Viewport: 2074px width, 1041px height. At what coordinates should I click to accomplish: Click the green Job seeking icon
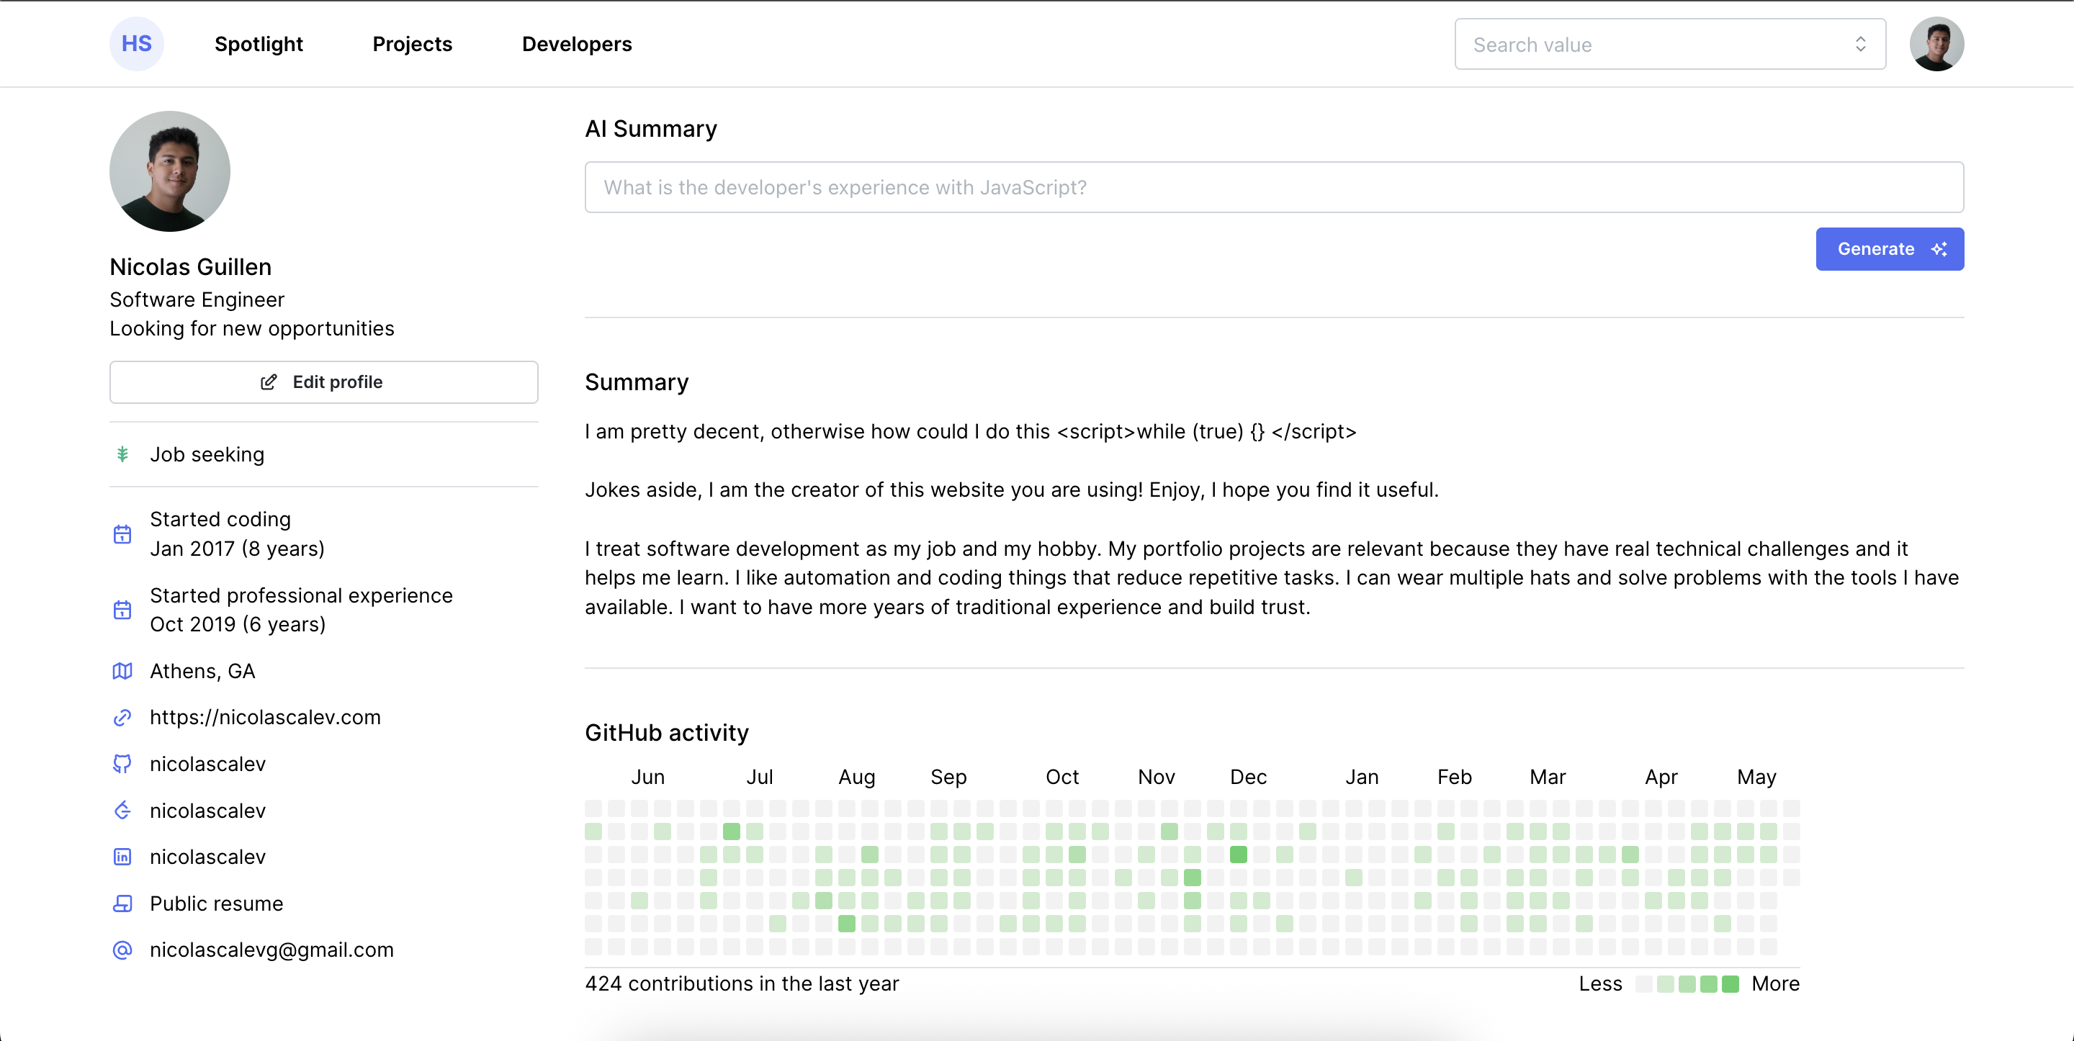point(122,454)
